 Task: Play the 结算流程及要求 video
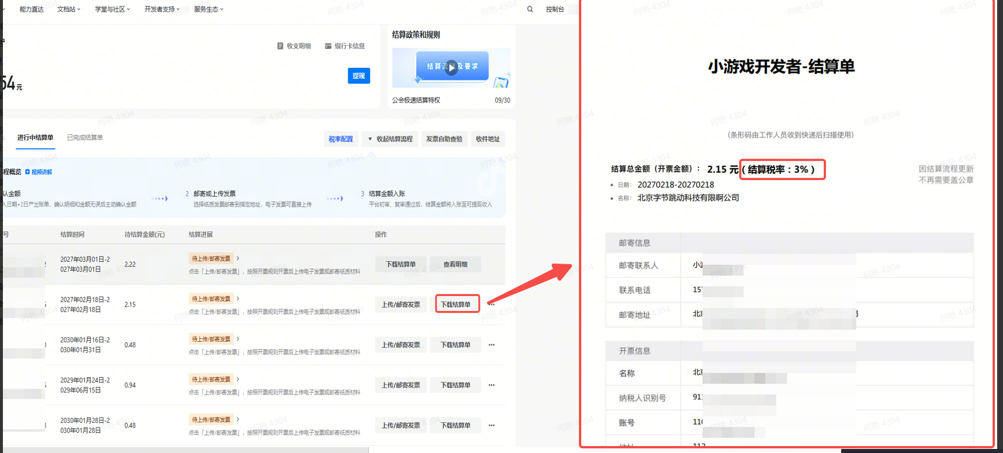point(452,67)
